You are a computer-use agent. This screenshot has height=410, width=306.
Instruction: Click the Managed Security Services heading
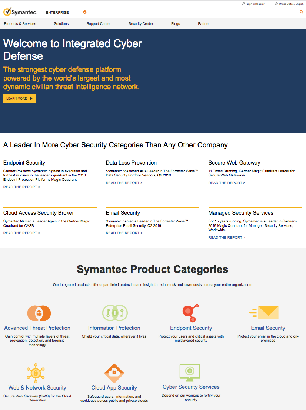point(241,213)
